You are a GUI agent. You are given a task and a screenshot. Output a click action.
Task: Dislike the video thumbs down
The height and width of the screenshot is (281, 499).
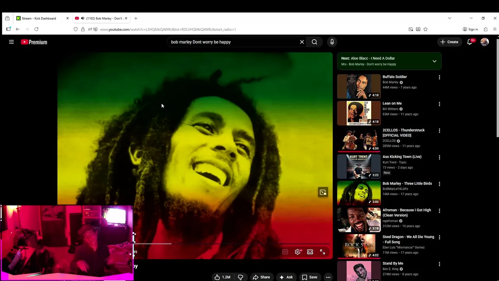coord(241,277)
